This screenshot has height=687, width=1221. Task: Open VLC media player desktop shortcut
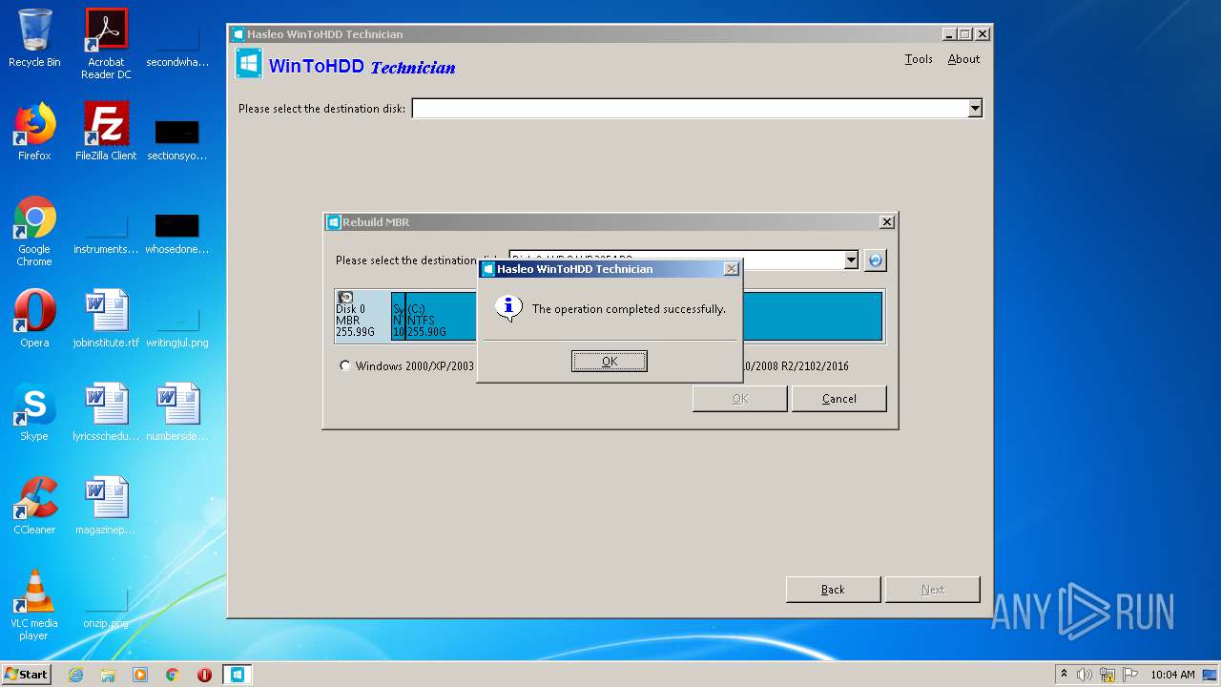(34, 605)
